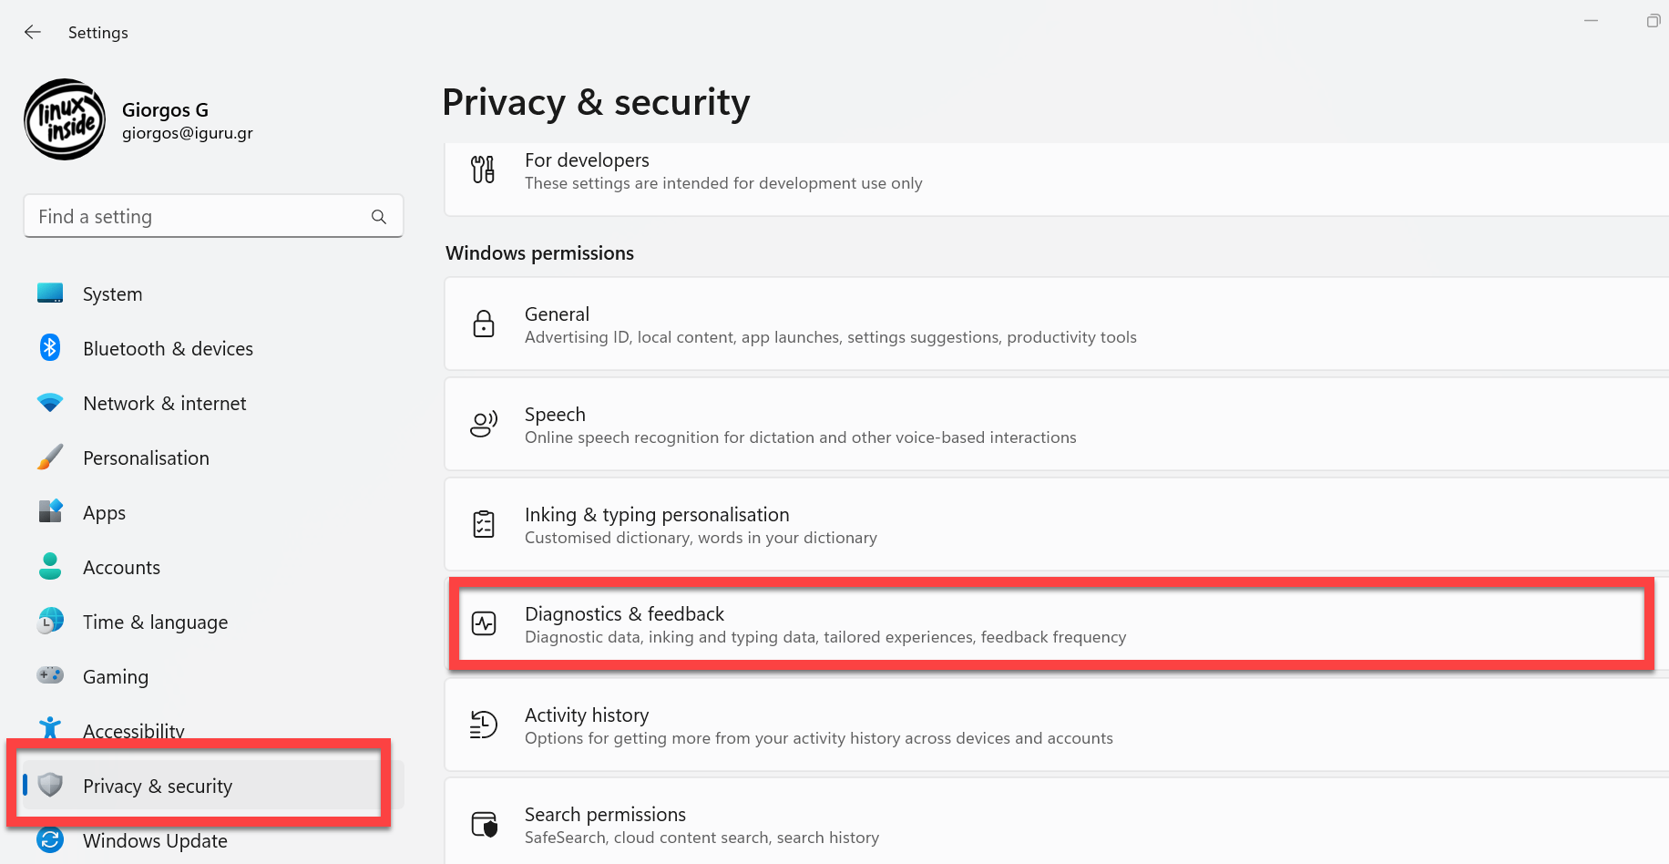Click the Find a setting search box
The width and height of the screenshot is (1669, 864).
tap(200, 217)
